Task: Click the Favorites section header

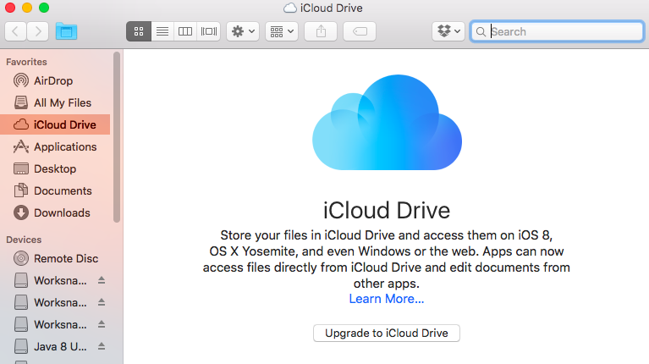Action: click(26, 62)
